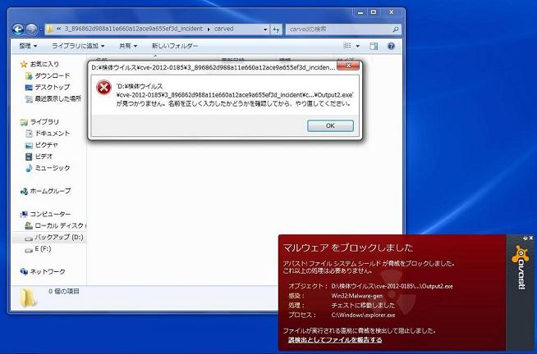Image resolution: width=537 pixels, height=354 pixels.
Task: Click the change view icon in toolbar
Action: click(347, 46)
